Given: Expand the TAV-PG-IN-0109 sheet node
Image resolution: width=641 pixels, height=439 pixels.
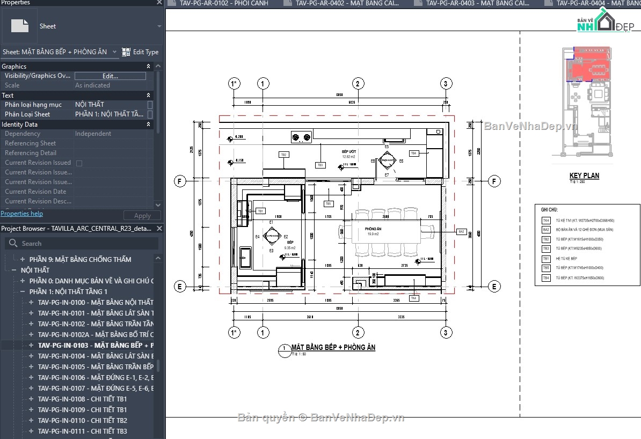Looking at the screenshot, I should (31, 409).
